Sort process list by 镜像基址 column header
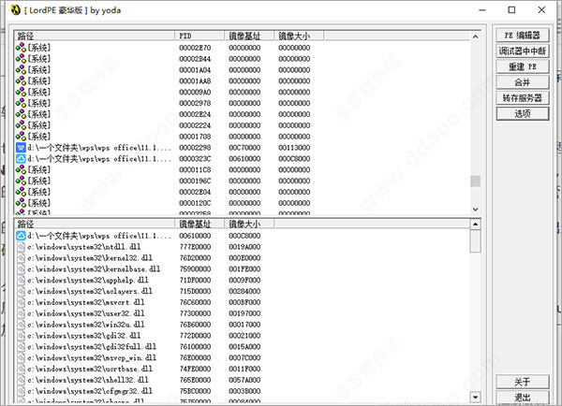The height and width of the screenshot is (406, 562). (249, 36)
